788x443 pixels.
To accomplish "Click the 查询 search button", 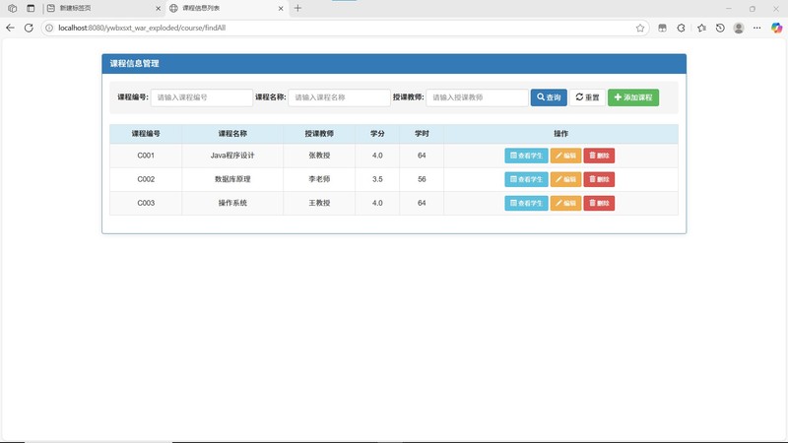I will [x=549, y=97].
